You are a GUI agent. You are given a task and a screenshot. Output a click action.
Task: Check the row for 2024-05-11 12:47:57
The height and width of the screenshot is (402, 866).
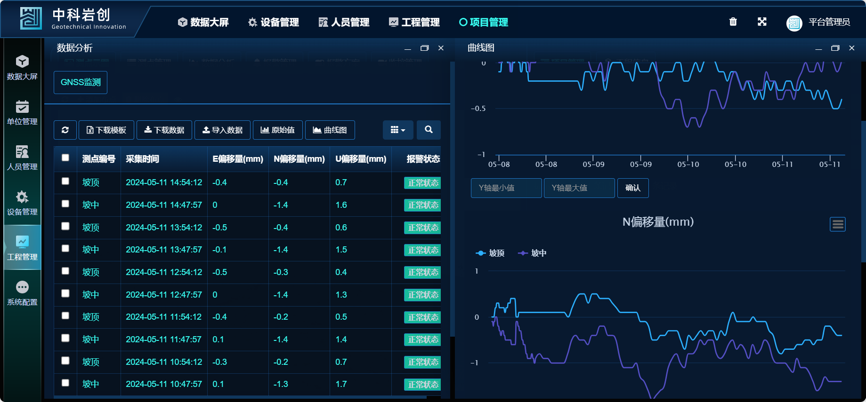pyautogui.click(x=65, y=294)
